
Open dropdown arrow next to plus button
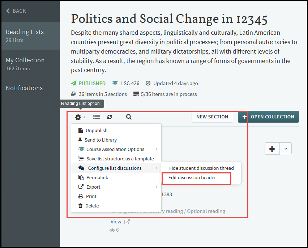tap(286, 148)
